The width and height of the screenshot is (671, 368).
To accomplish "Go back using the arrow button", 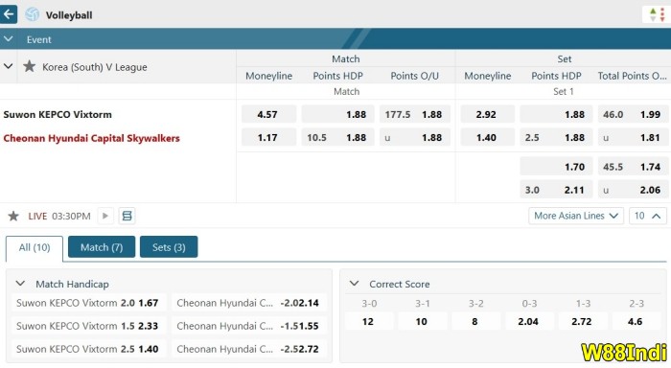I will 9,14.
